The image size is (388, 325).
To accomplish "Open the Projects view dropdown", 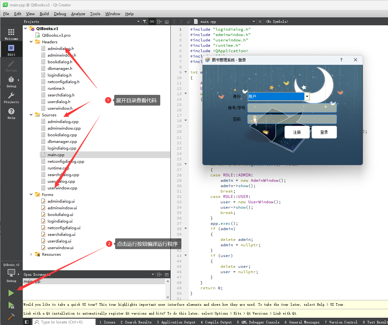I will (x=138, y=21).
